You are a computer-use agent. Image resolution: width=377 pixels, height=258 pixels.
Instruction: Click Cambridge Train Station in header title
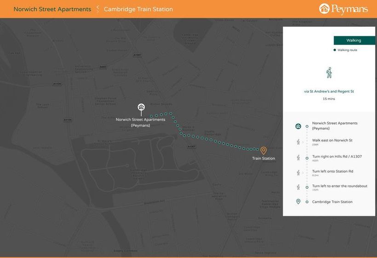(138, 9)
